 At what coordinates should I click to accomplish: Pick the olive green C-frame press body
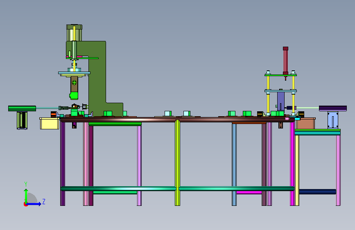click(x=97, y=78)
